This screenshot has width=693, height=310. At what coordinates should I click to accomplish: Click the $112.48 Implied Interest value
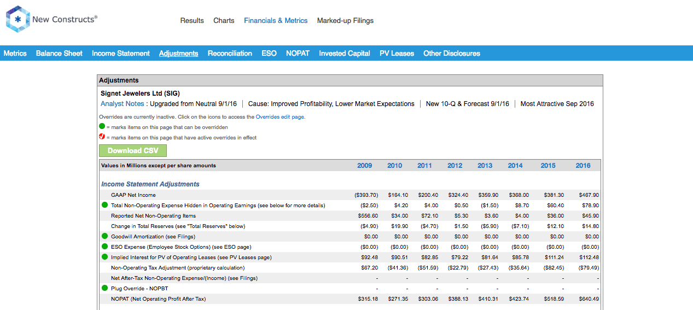point(589,258)
